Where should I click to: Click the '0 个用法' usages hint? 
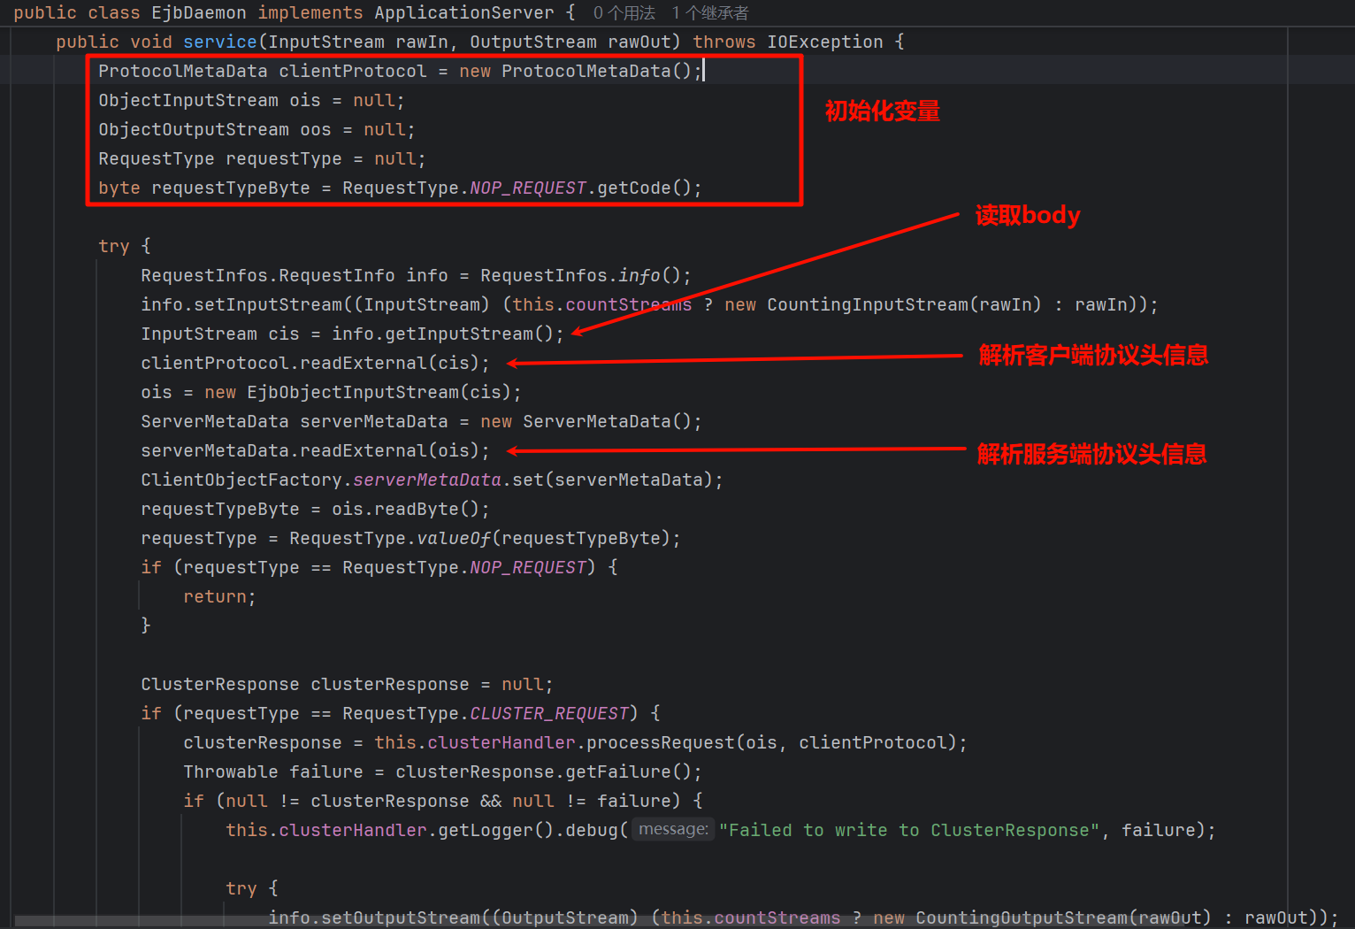coord(624,13)
